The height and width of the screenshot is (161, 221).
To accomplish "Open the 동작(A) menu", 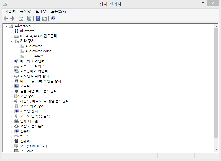I will pos(26,12).
